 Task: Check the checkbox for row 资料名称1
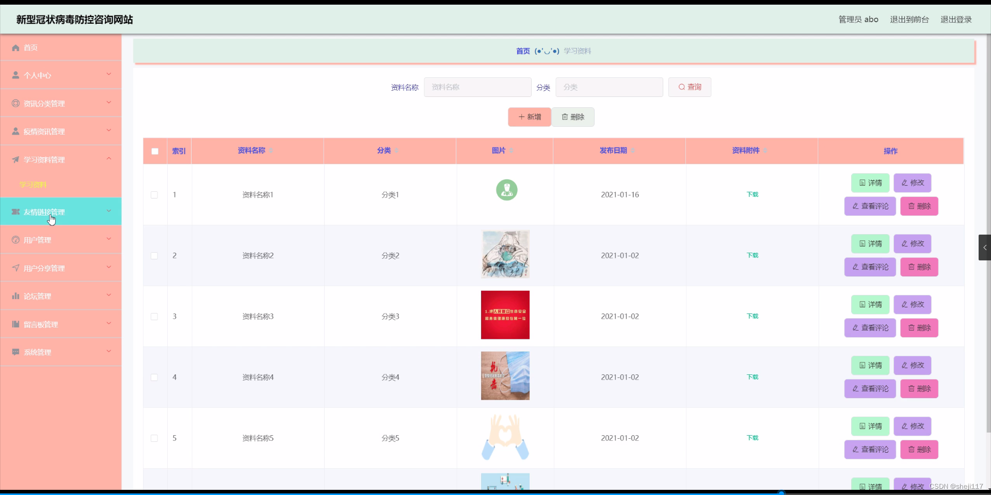(x=154, y=195)
